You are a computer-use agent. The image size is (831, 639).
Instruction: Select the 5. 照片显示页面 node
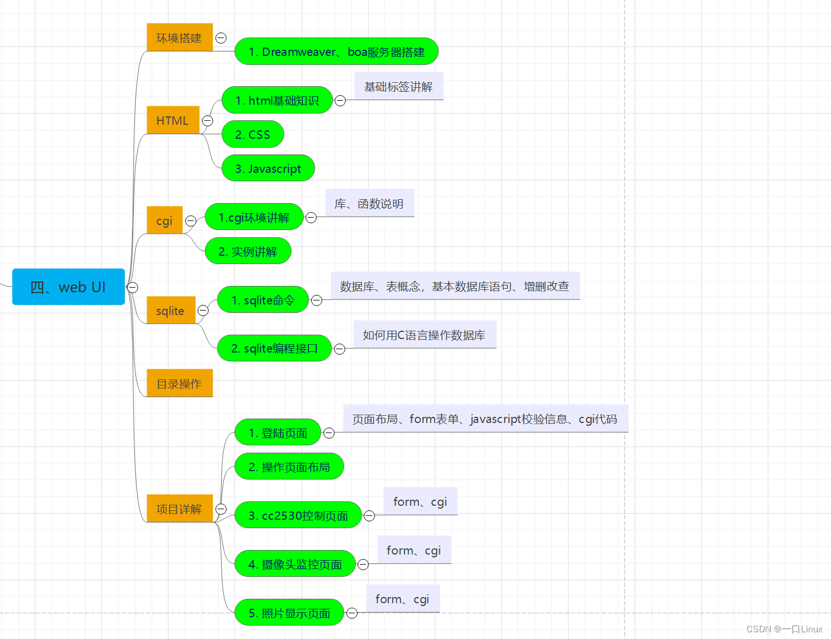coord(289,613)
